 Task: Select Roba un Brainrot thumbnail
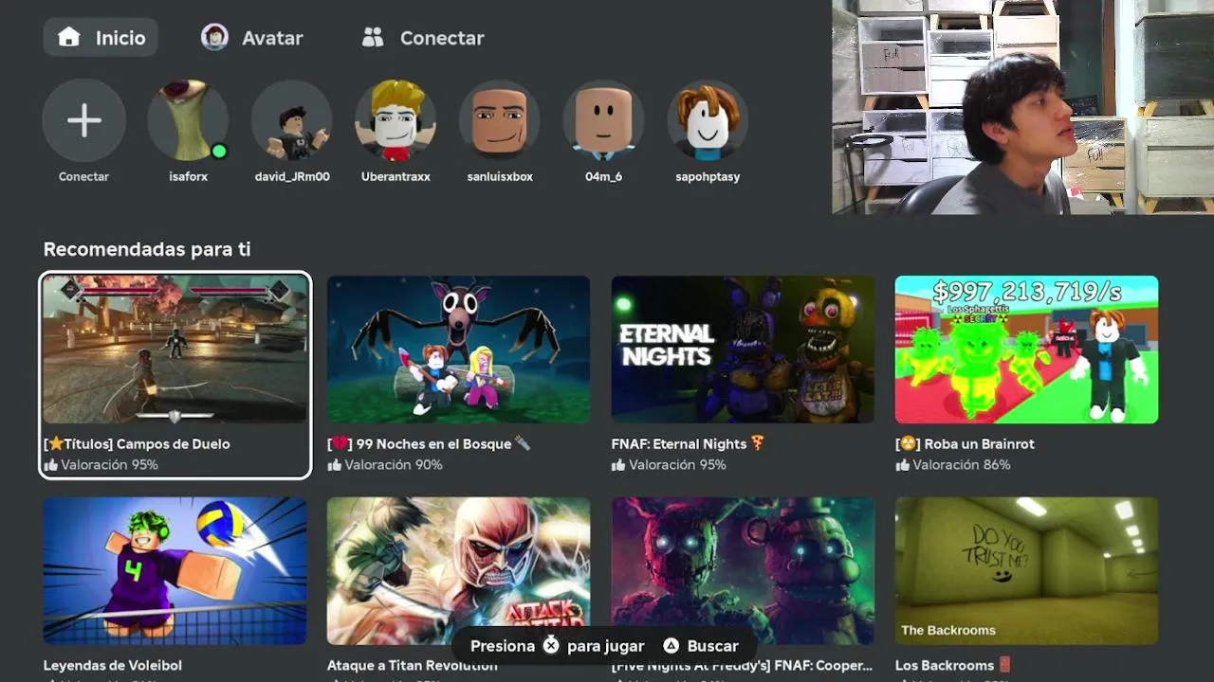(x=1026, y=350)
